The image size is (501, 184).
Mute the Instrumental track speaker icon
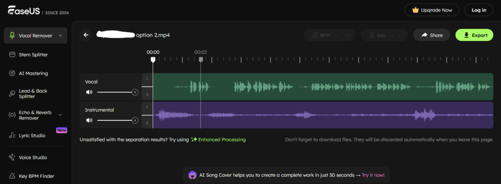pyautogui.click(x=89, y=120)
